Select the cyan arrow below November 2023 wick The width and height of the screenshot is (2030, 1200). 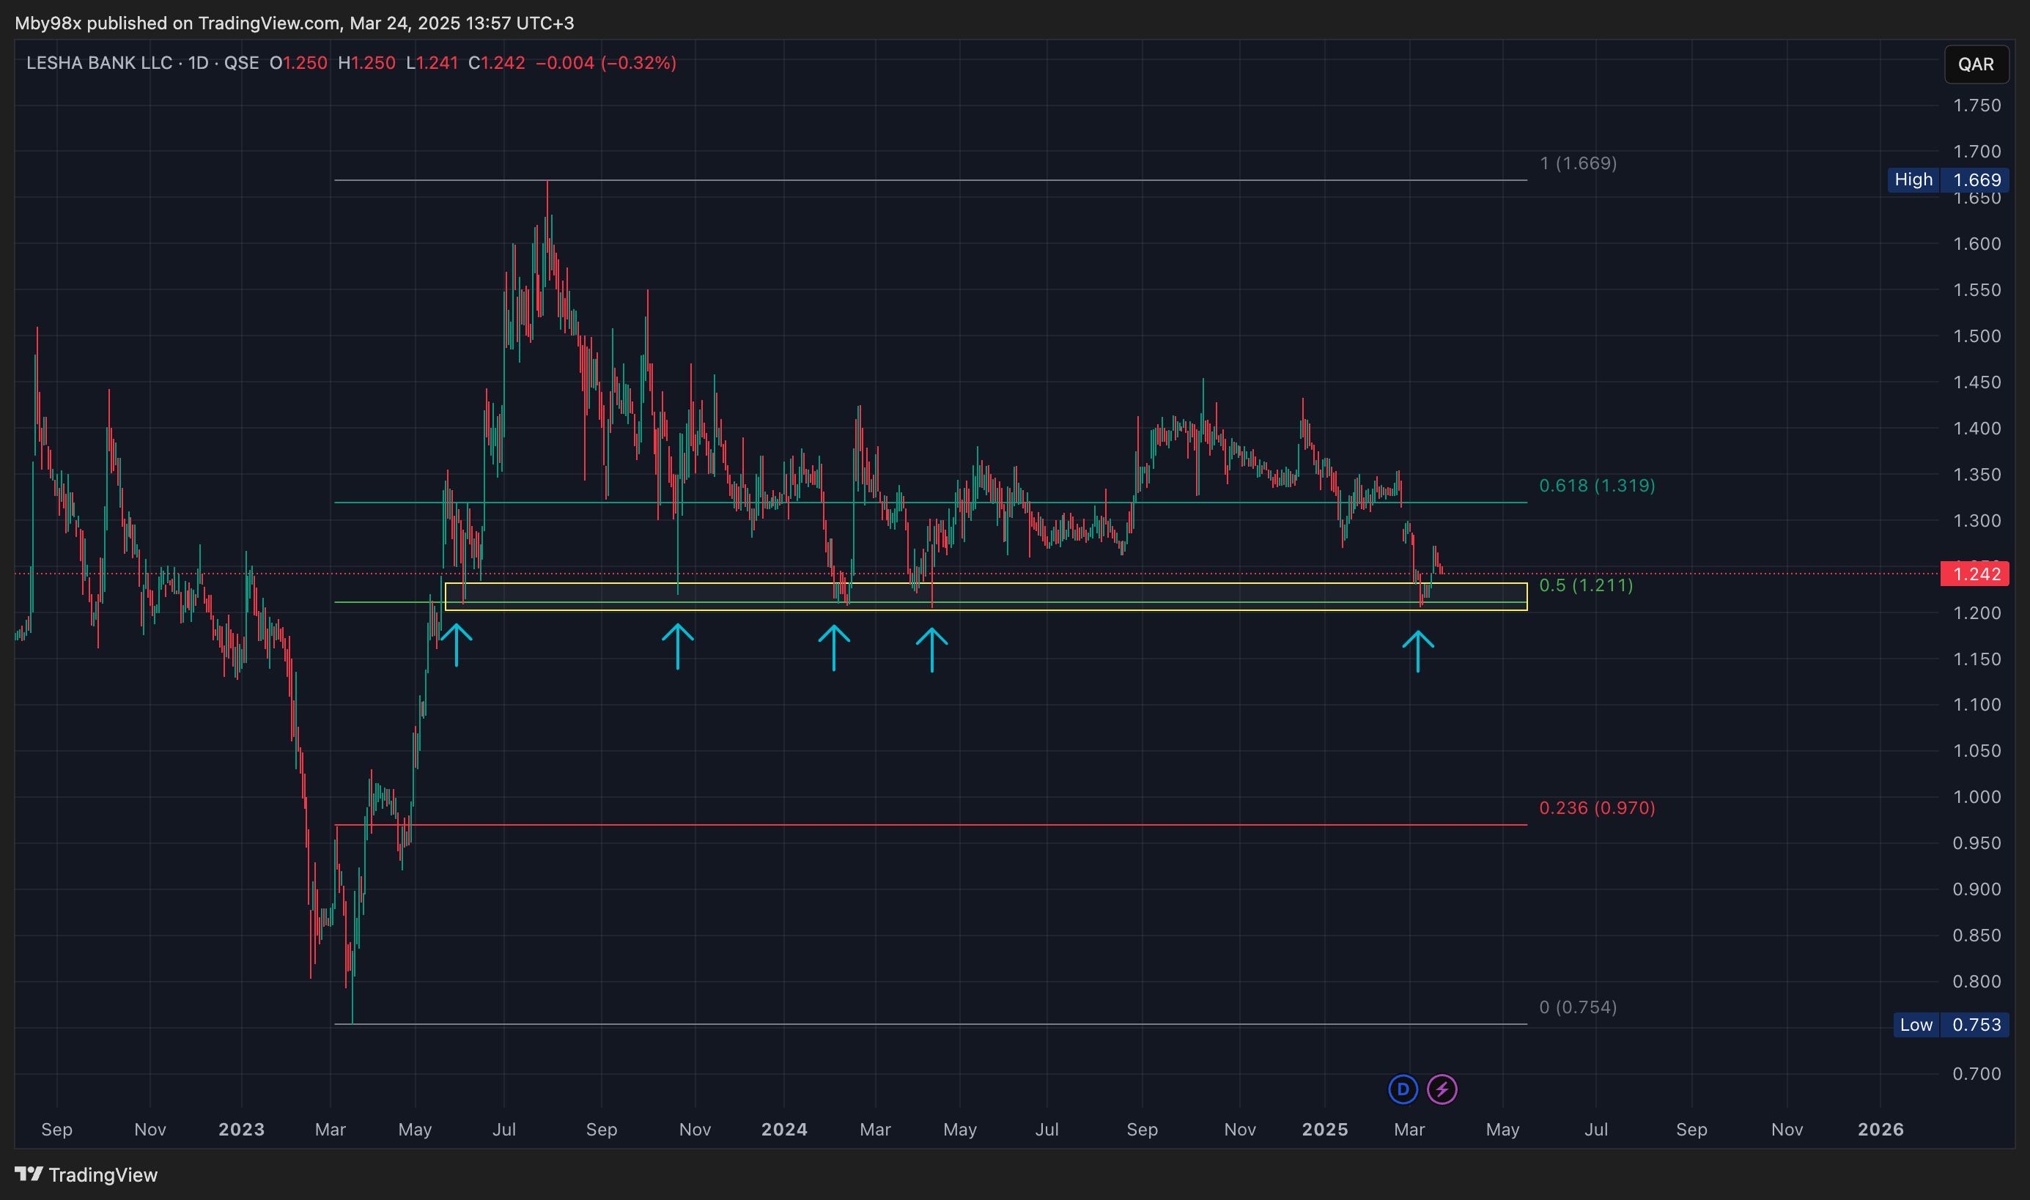(678, 645)
